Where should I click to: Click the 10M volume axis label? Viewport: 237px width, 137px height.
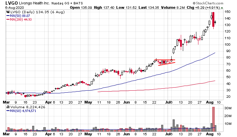(x=228, y=124)
